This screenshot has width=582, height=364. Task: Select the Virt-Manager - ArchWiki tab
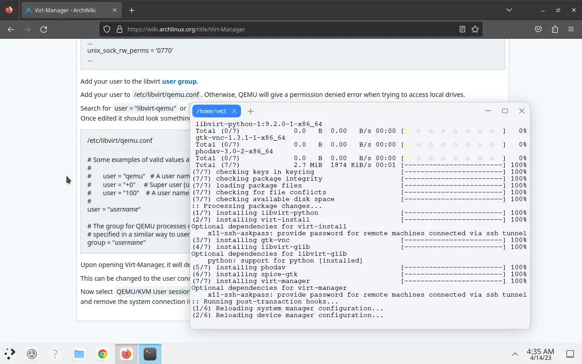point(70,10)
